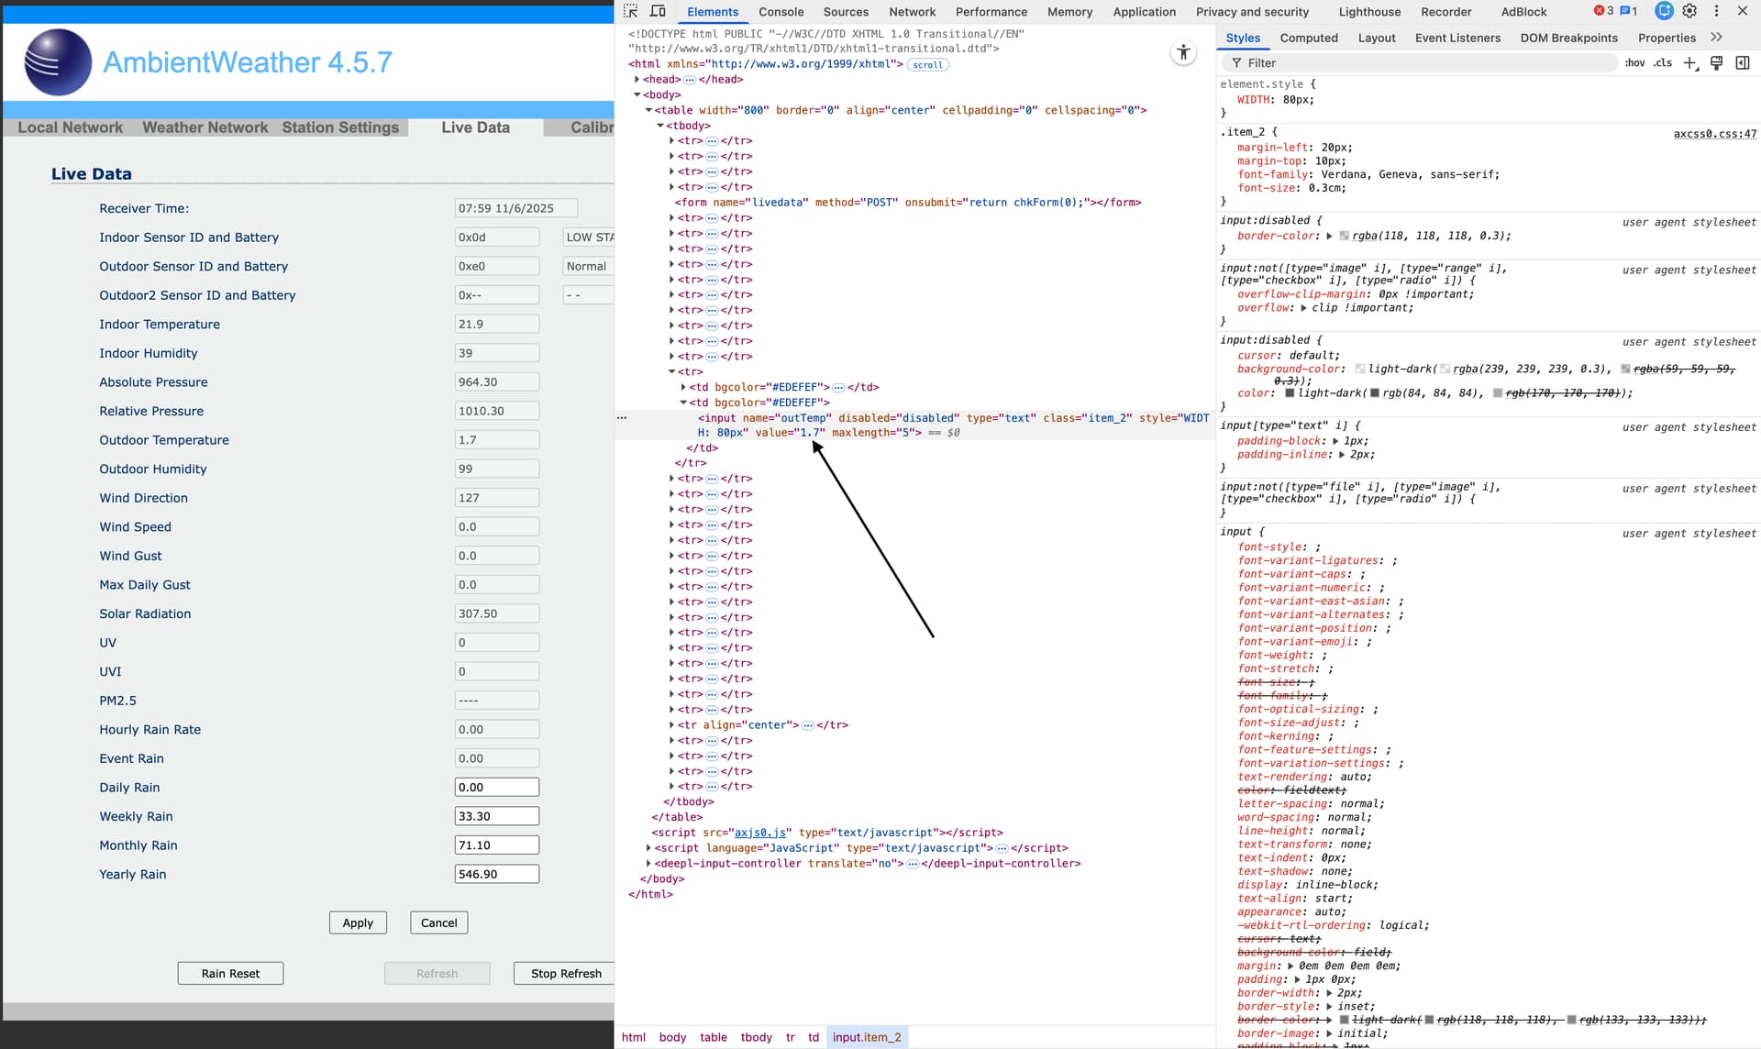Viewport: 1761px width, 1049px height.
Task: Expand the head element node
Action: [637, 80]
